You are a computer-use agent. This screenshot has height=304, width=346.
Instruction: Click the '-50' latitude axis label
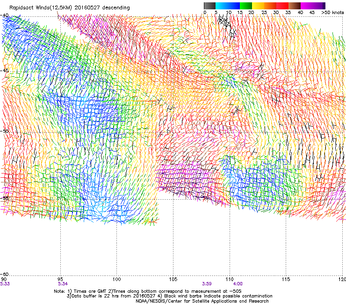pyautogui.click(x=4, y=131)
